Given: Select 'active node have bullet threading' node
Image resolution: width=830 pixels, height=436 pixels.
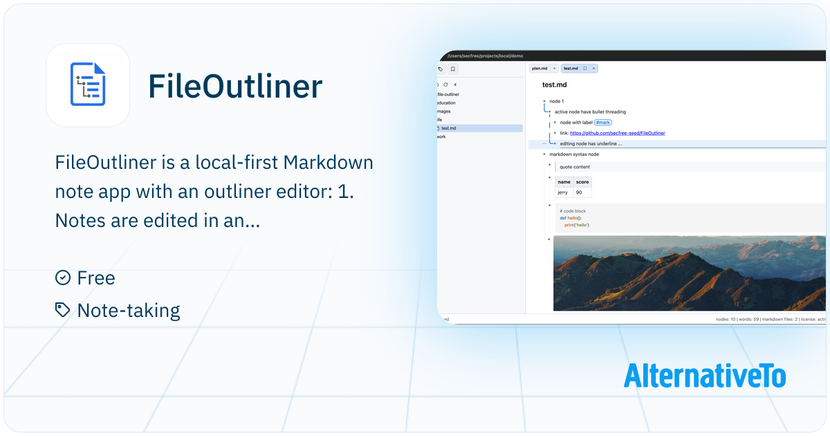Looking at the screenshot, I should pos(590,111).
